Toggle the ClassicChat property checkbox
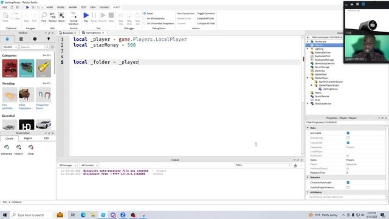Viewport: 389px width, 219px height. [348, 143]
